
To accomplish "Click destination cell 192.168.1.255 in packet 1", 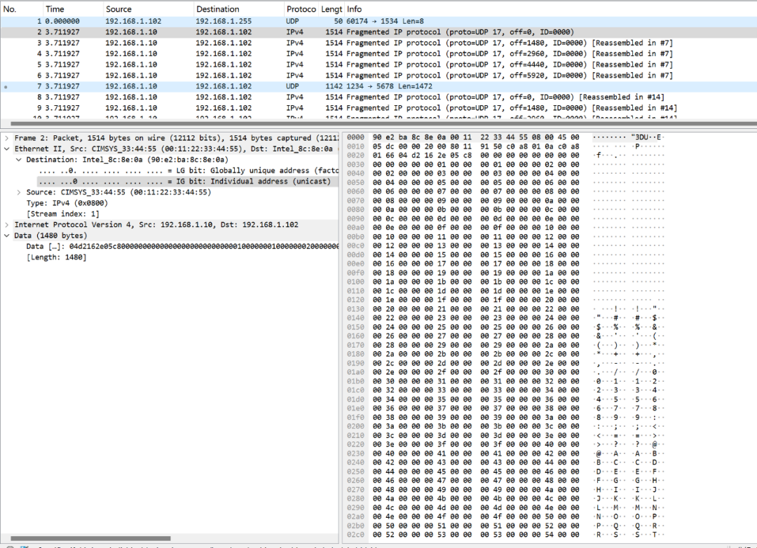I will [x=224, y=21].
